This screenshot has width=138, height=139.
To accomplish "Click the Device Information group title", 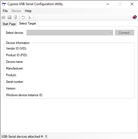I will [18, 43].
